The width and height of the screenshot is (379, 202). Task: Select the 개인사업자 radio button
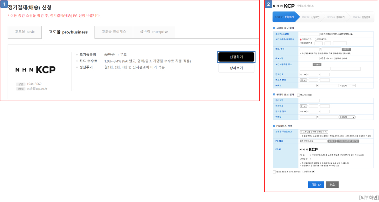point(301,39)
